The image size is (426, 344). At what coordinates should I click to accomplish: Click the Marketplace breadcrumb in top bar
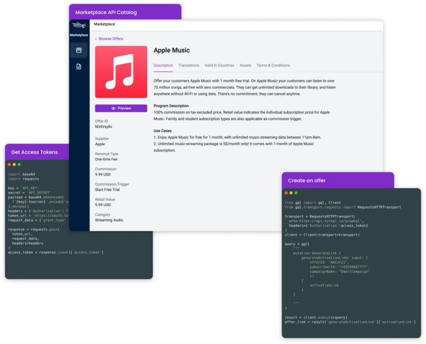tap(104, 24)
